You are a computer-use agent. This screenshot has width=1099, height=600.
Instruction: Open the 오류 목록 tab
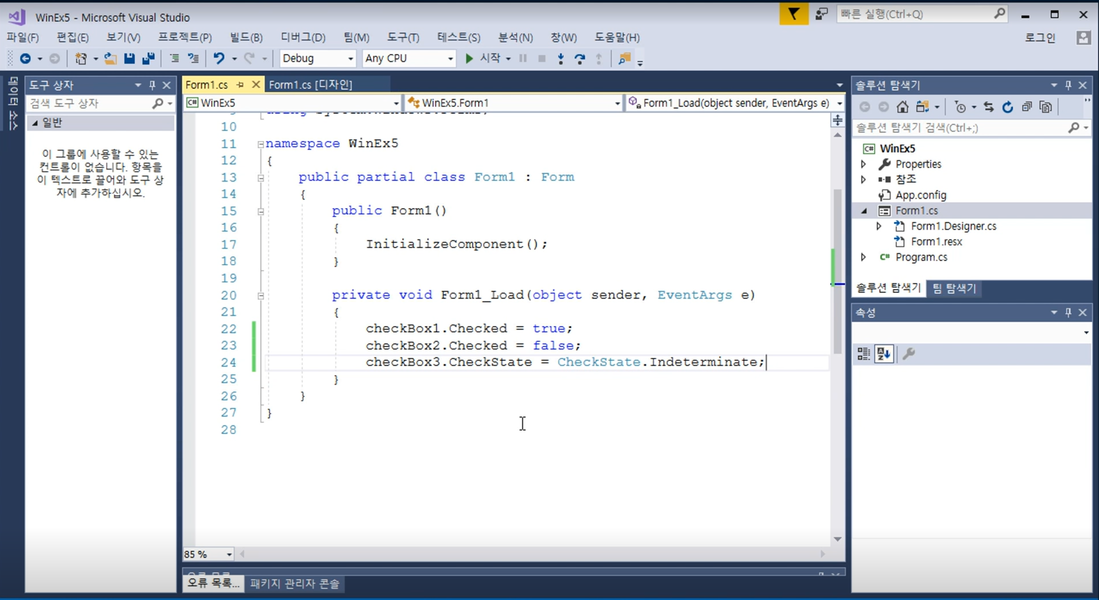[213, 583]
